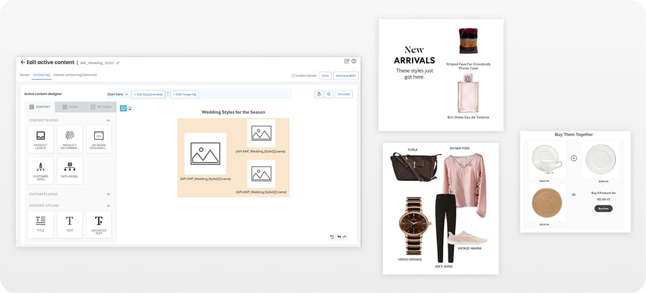Insert the Title styling block

41,224
